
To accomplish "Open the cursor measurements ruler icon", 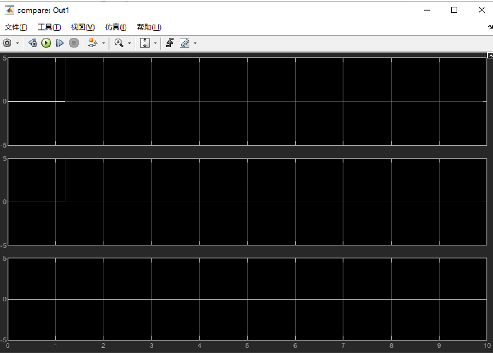I will [185, 43].
